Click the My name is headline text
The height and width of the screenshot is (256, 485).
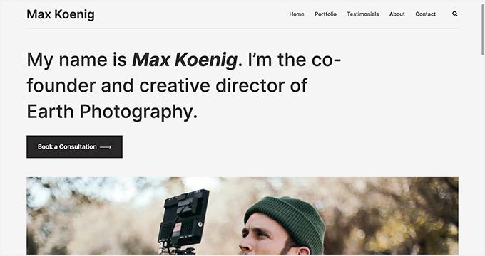click(x=77, y=60)
